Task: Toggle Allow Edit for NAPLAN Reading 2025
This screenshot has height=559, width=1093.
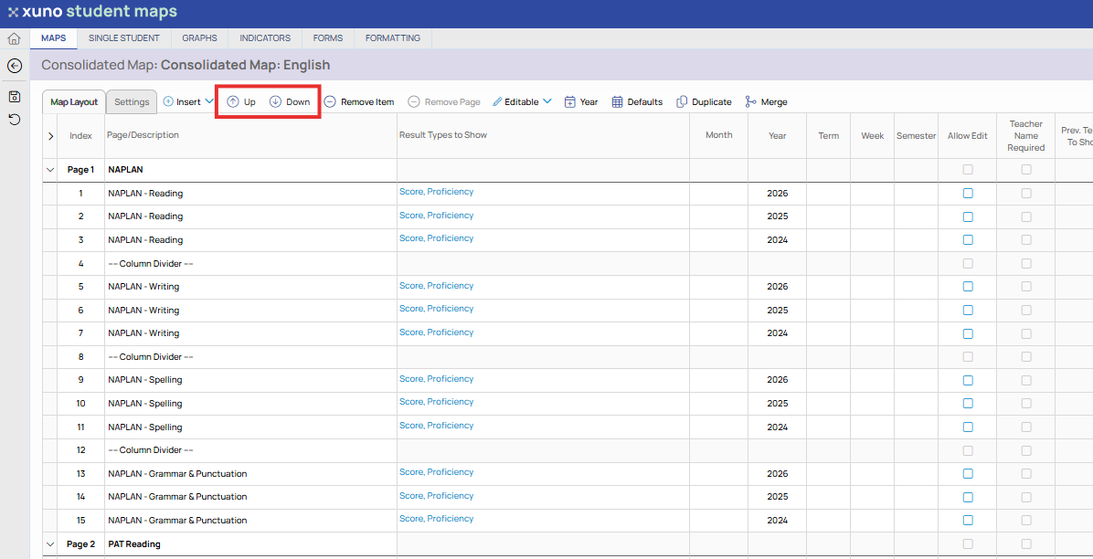Action: (x=968, y=216)
